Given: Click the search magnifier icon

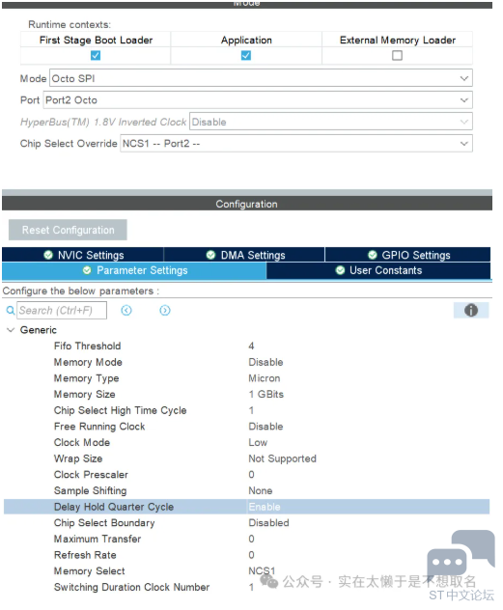Looking at the screenshot, I should point(11,310).
